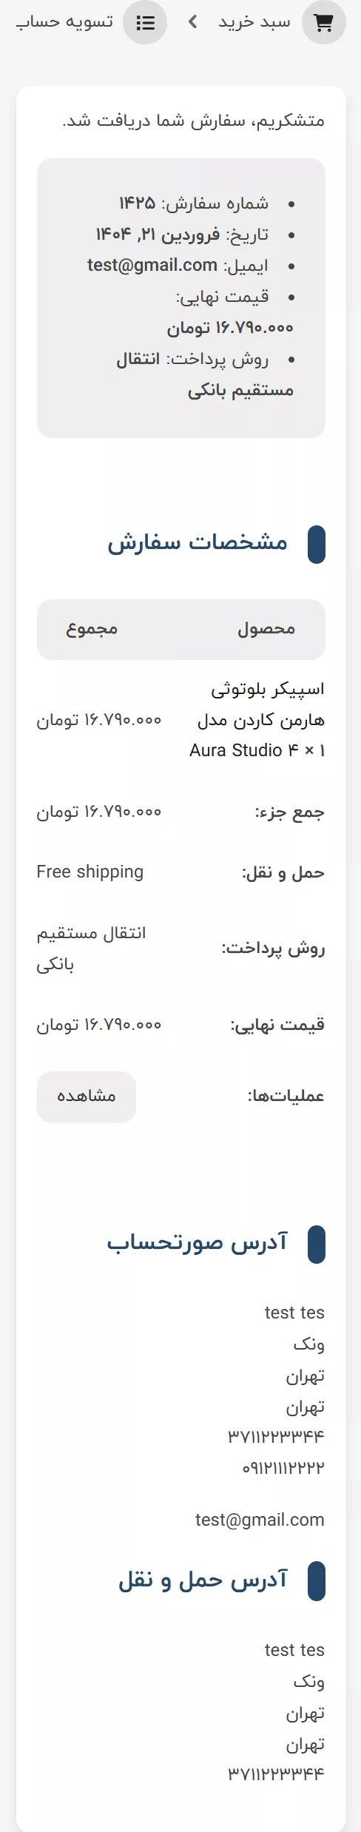Screen dimensions: 361x1832
Task: Click the checkout list icon
Action: click(x=145, y=23)
